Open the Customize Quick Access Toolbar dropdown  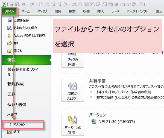tap(147, 4)
